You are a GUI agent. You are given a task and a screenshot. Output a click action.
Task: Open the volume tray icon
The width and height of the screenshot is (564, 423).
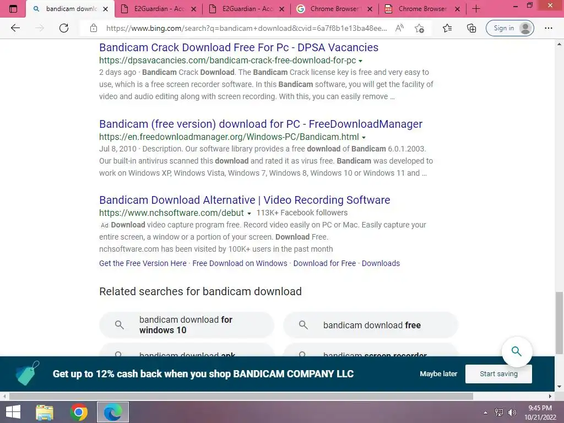(512, 413)
